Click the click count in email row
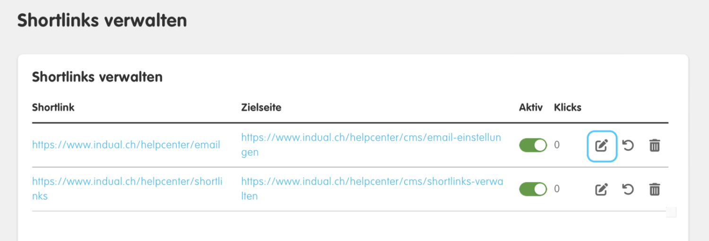The width and height of the screenshot is (709, 241). point(557,145)
